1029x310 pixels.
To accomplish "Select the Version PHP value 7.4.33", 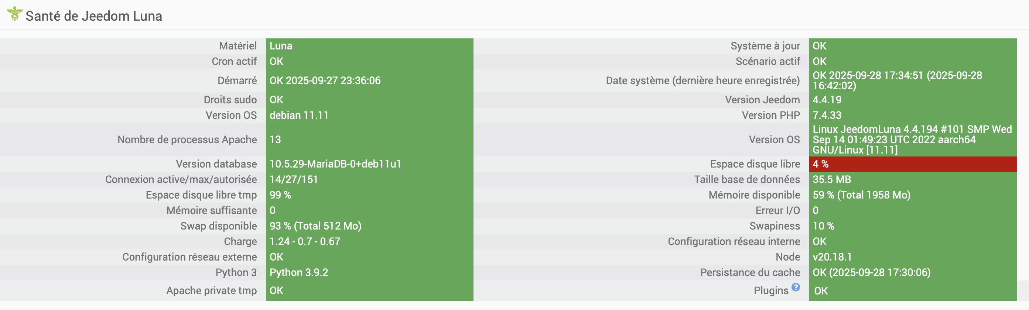I will tap(827, 115).
